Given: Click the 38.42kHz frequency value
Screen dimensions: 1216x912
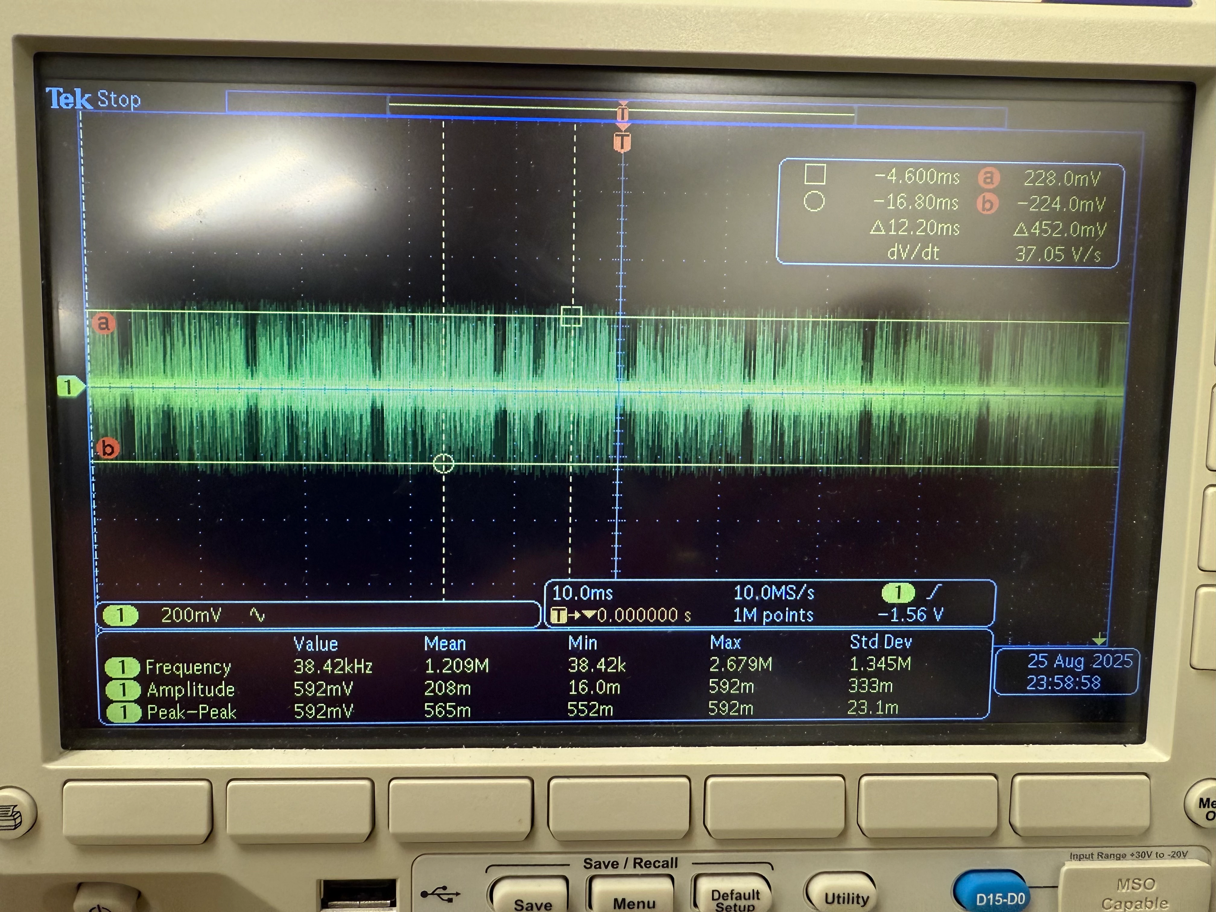Looking at the screenshot, I should pyautogui.click(x=333, y=667).
